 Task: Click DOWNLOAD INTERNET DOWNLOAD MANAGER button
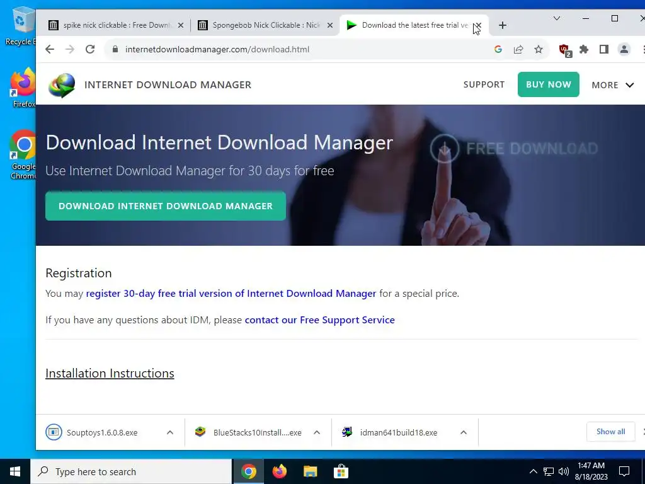(x=166, y=206)
